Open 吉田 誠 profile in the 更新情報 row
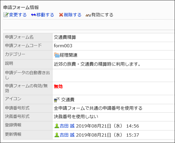Image resolution: width=175 pixels, height=143 pixels. pyautogui.click(x=67, y=135)
